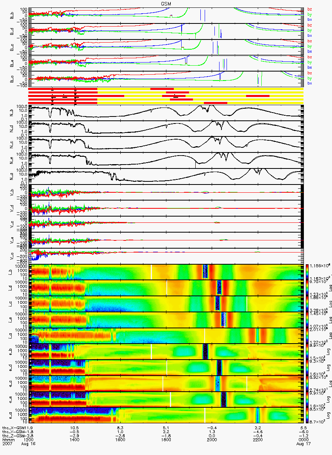The width and height of the screenshot is (332, 455).
Task: Click the Aug 17 date label
Action: pyautogui.click(x=303, y=444)
